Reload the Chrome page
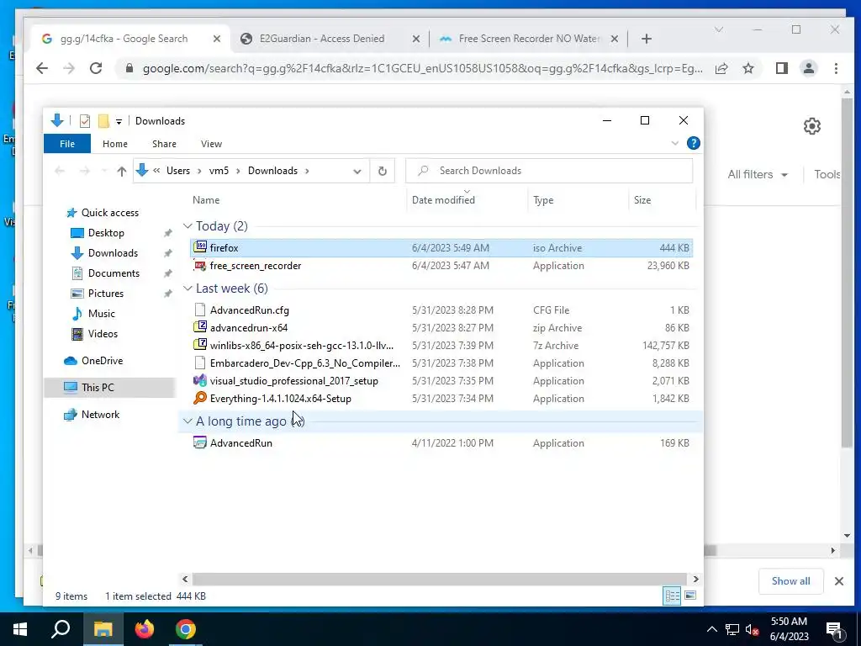861x646 pixels. click(x=96, y=68)
